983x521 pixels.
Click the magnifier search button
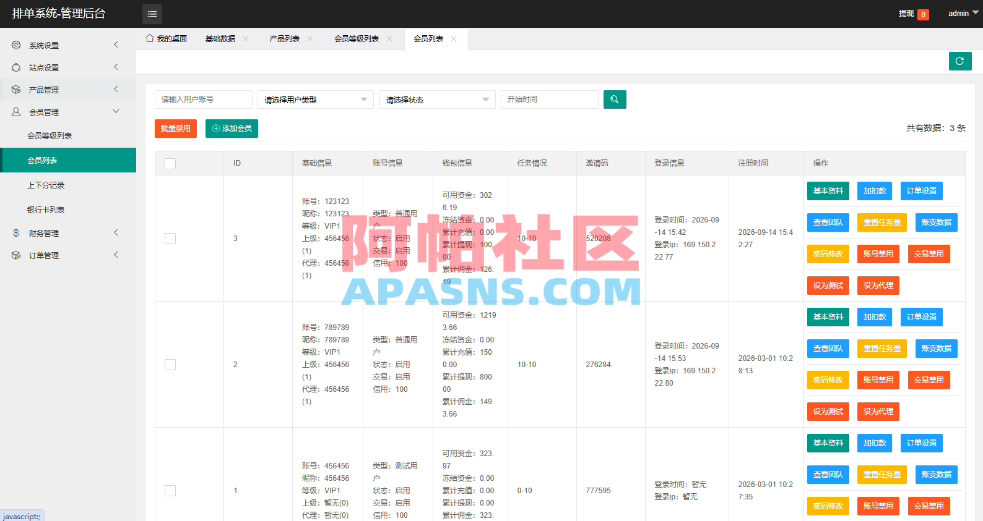615,100
